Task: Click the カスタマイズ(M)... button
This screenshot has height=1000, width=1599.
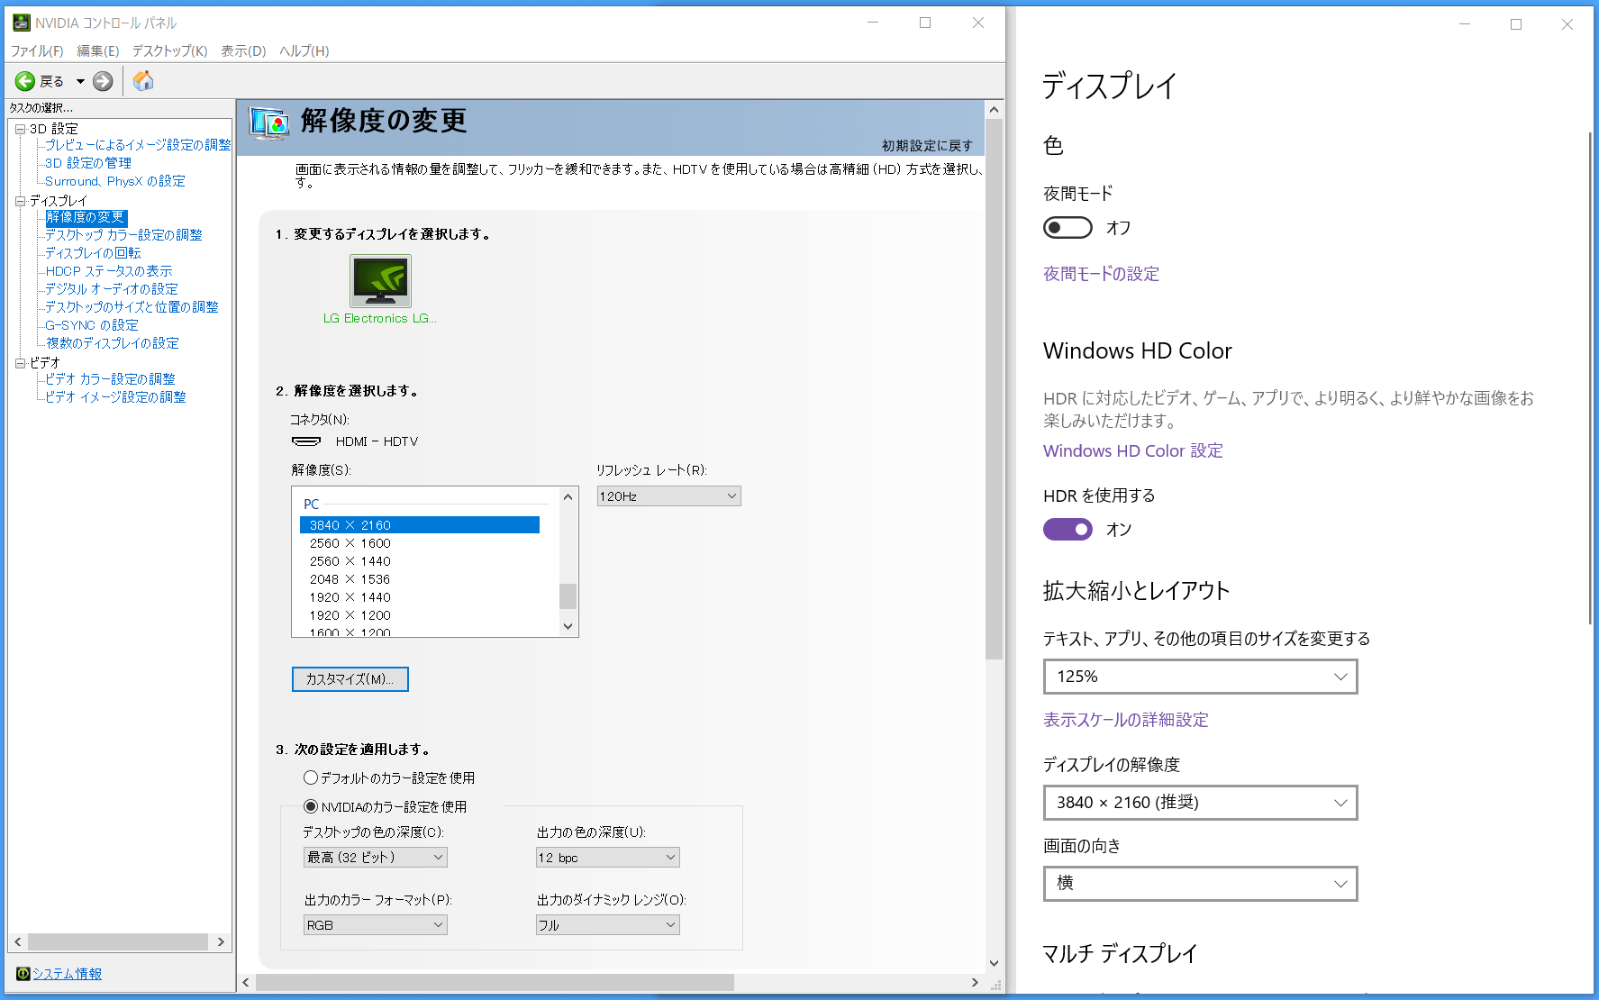Action: [x=350, y=679]
